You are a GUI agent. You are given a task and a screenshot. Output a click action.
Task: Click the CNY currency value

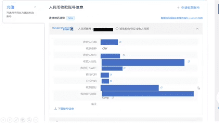(105, 49)
